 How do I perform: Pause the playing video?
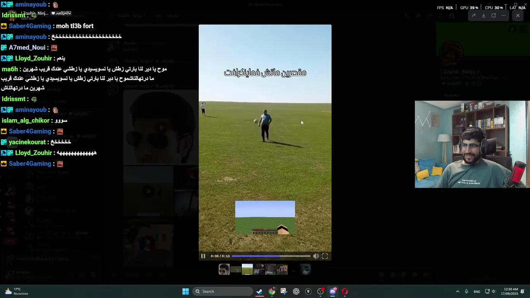click(x=203, y=256)
